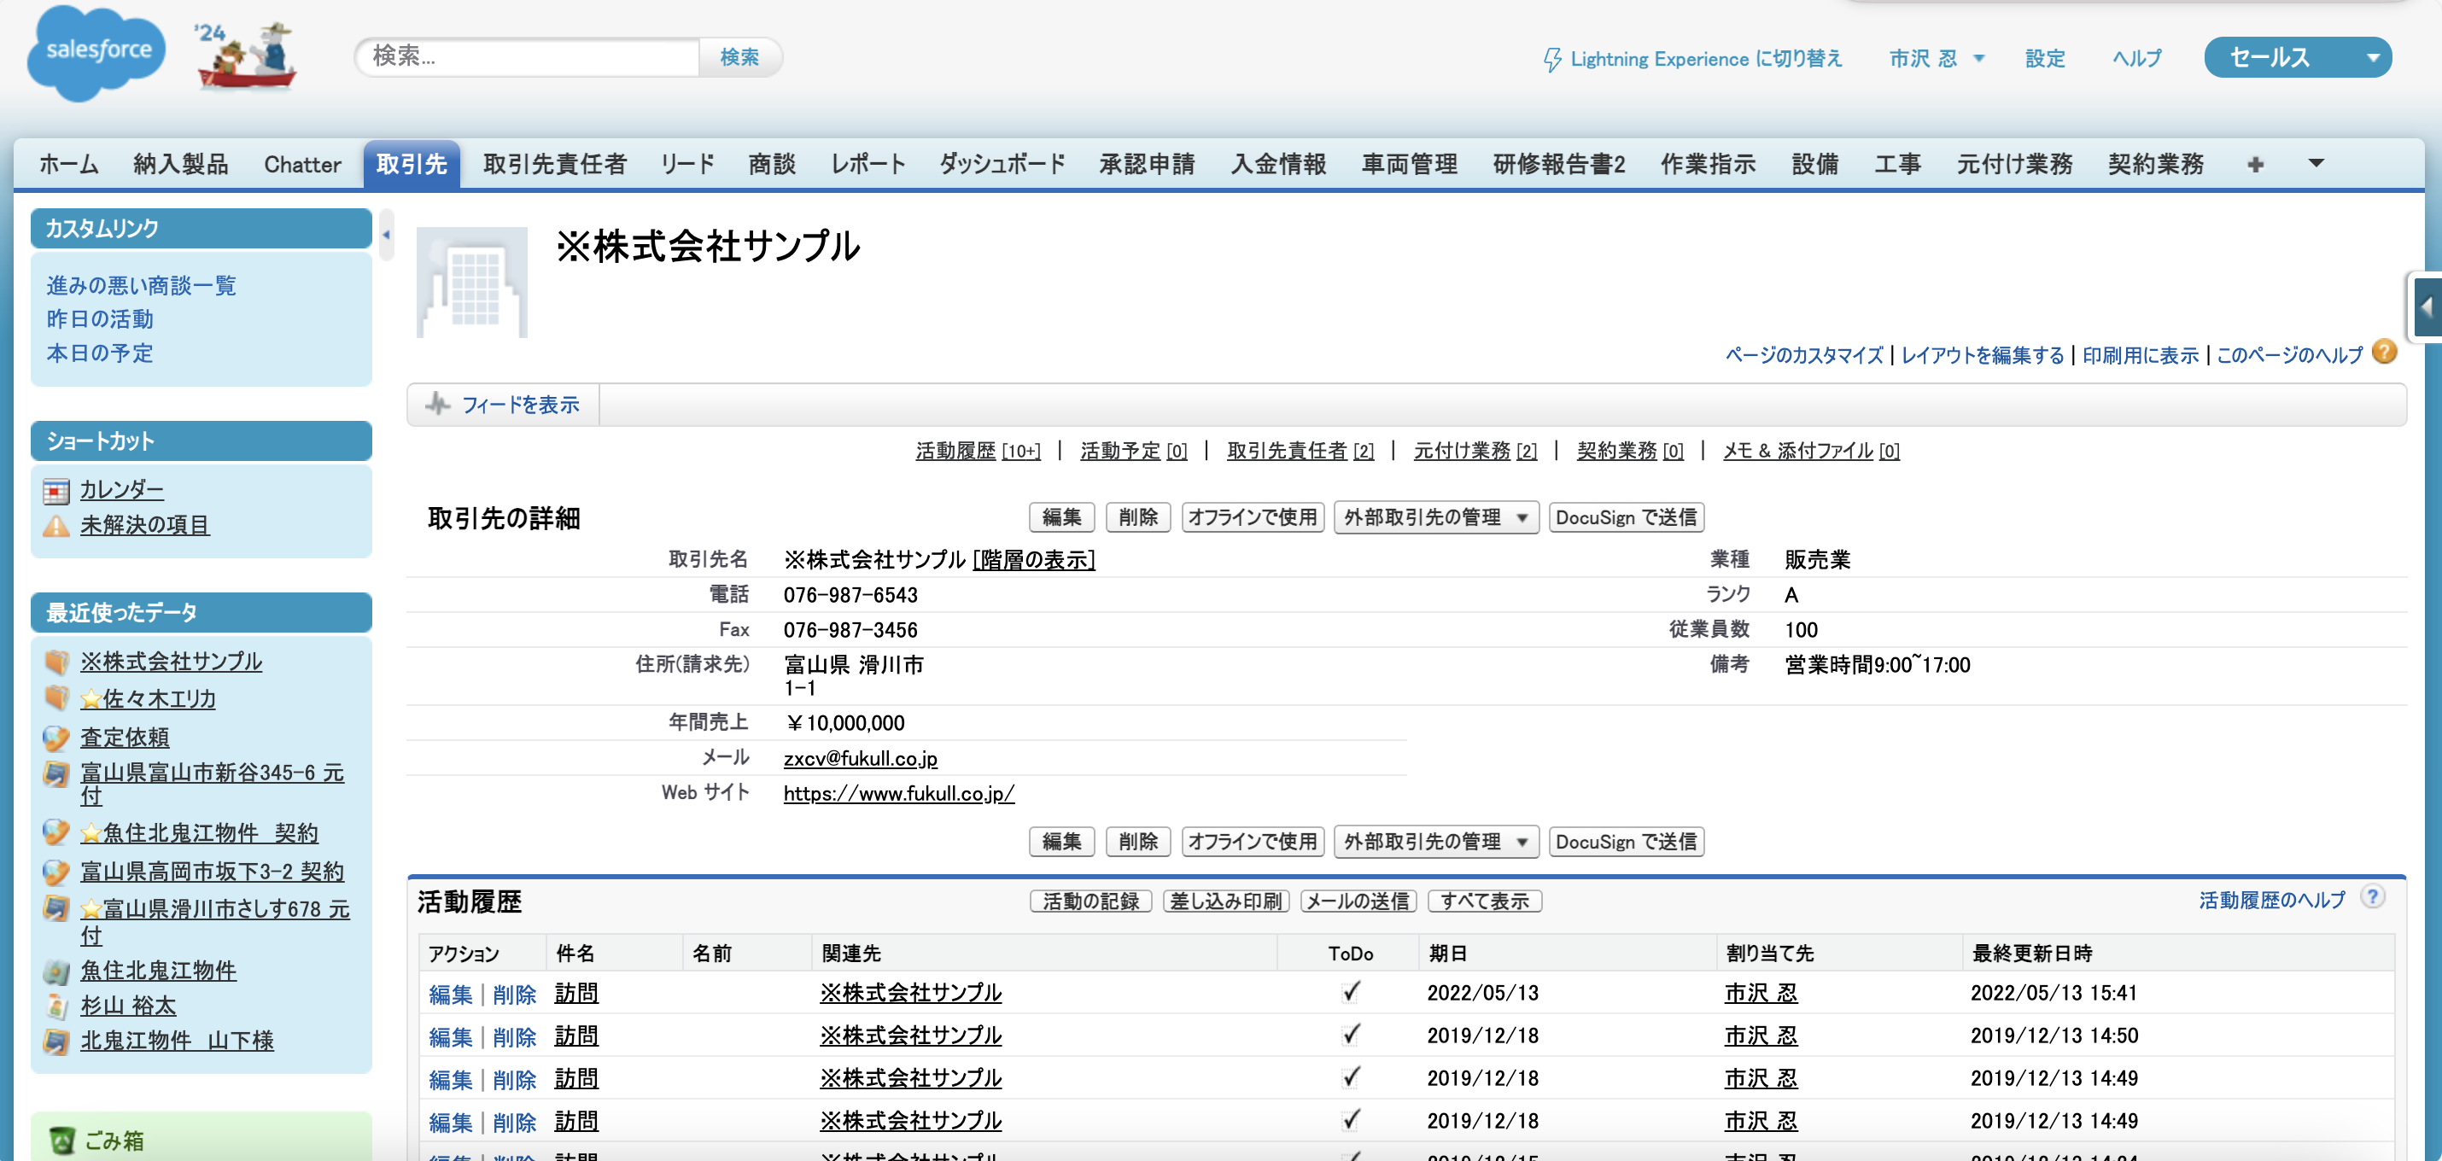Click the ToDo checkmark on the 2022/05/13 row

pyautogui.click(x=1351, y=992)
